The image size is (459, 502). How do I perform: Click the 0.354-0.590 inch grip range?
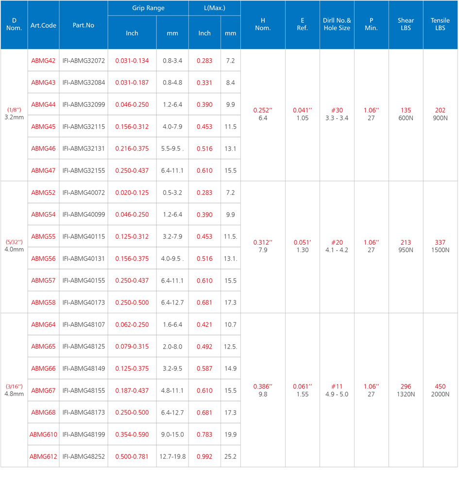(132, 435)
